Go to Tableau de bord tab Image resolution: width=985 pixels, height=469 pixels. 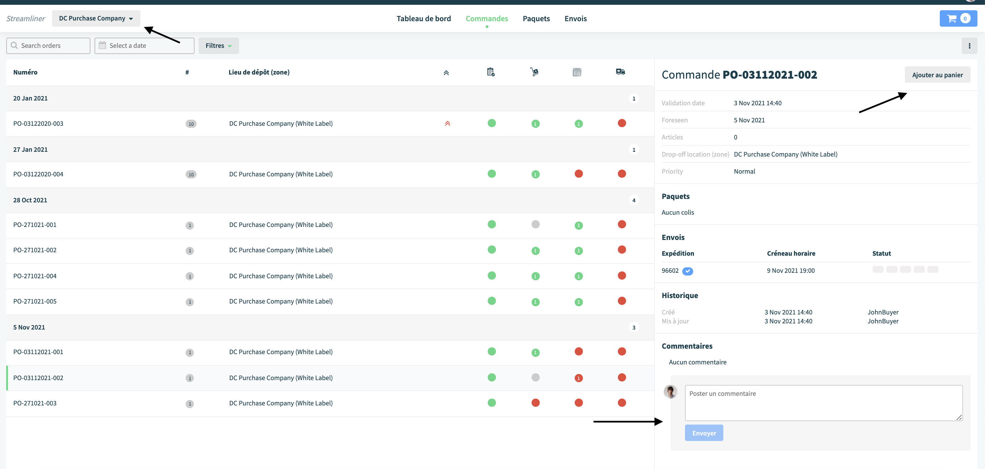tap(423, 19)
